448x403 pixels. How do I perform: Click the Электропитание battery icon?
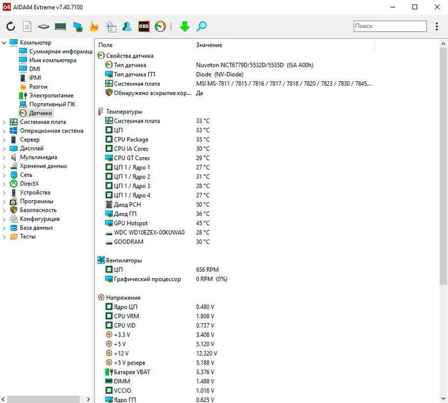(23, 95)
